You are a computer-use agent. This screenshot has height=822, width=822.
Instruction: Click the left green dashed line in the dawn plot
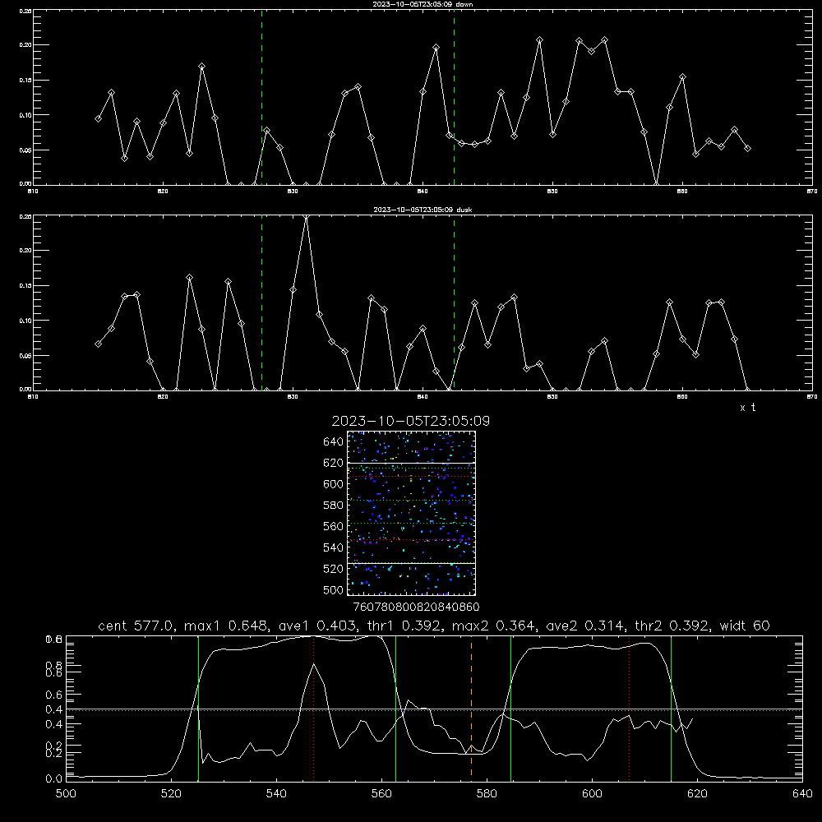tap(261, 97)
